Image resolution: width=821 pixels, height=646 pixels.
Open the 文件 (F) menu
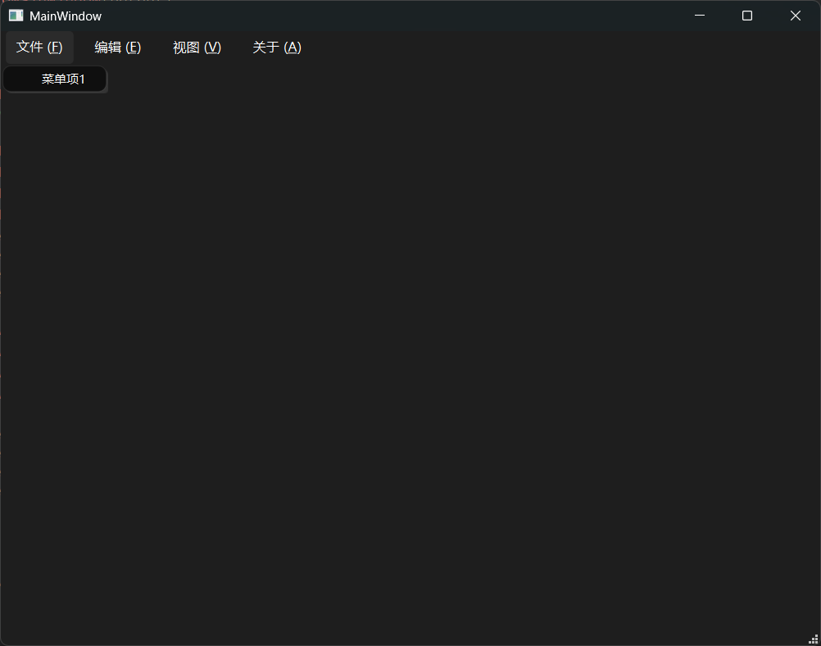39,47
